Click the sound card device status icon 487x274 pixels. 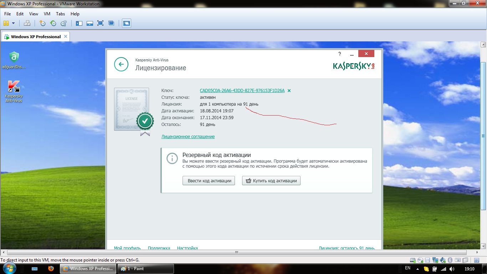point(443,260)
